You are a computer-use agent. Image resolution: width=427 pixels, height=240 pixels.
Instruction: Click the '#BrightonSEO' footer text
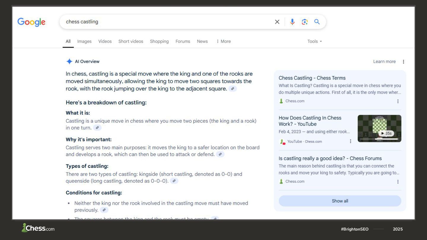click(x=355, y=229)
